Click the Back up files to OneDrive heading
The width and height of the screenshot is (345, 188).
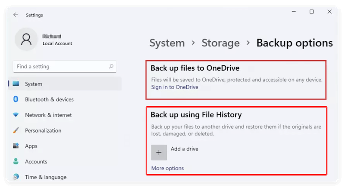click(x=195, y=68)
